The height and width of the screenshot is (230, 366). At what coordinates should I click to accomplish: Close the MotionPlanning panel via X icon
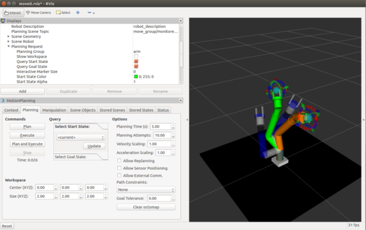point(180,100)
